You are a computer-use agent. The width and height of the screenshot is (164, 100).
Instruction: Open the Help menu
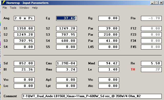pyautogui.click(x=35, y=8)
